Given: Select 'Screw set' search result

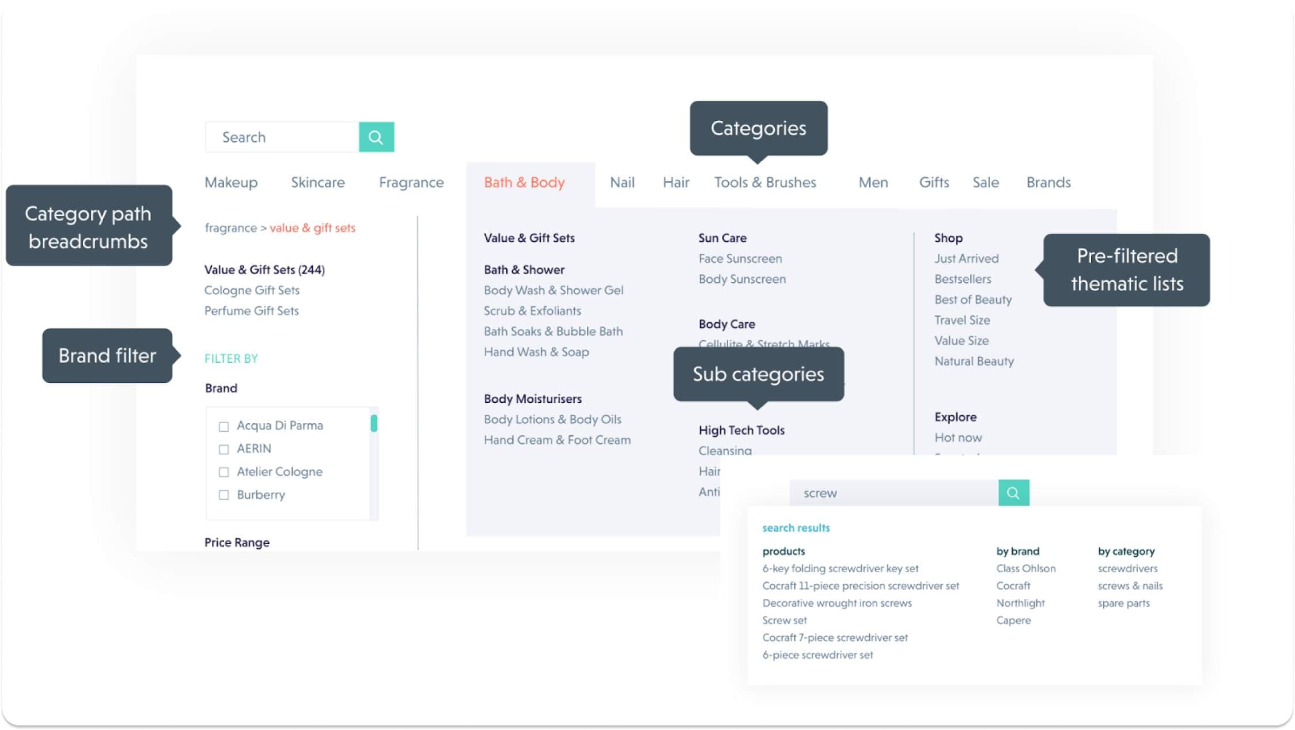Looking at the screenshot, I should click(785, 621).
